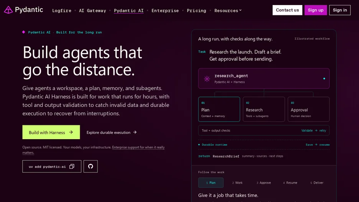Follow the Explore durable execution link
This screenshot has width=359, height=202.
[x=112, y=132]
